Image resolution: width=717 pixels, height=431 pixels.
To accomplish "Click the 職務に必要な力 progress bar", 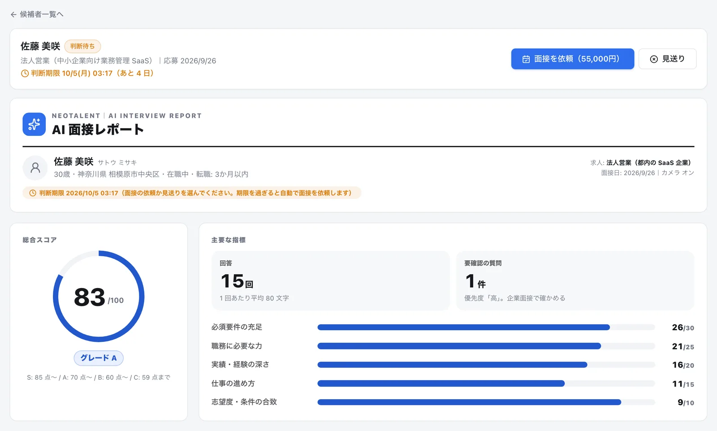I will click(x=486, y=346).
